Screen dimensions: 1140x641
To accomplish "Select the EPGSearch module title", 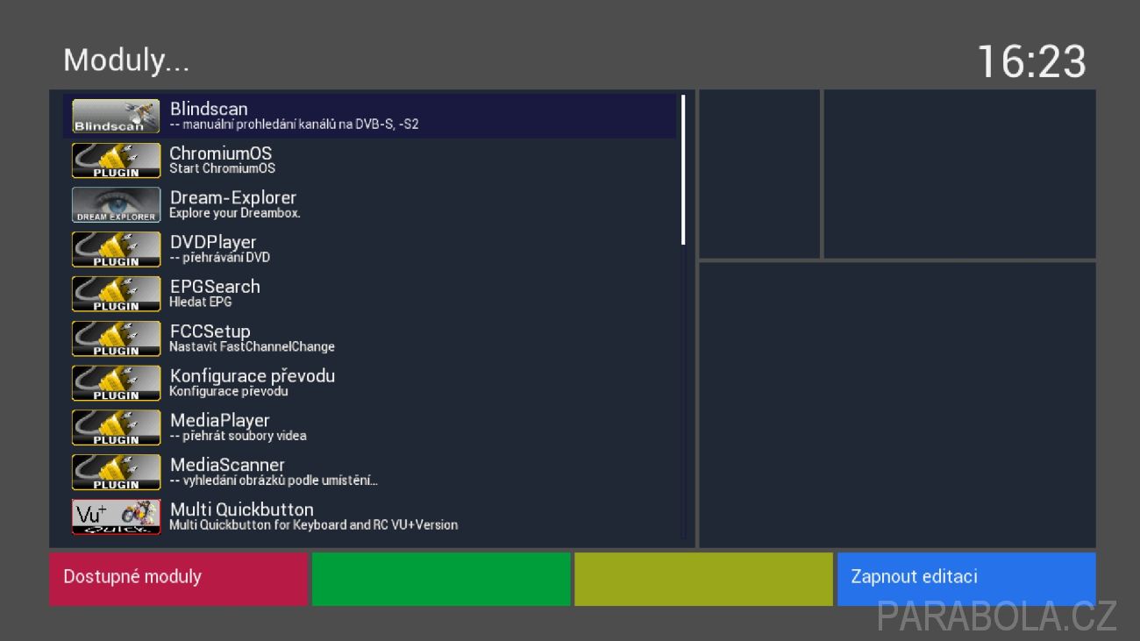I will pos(215,287).
